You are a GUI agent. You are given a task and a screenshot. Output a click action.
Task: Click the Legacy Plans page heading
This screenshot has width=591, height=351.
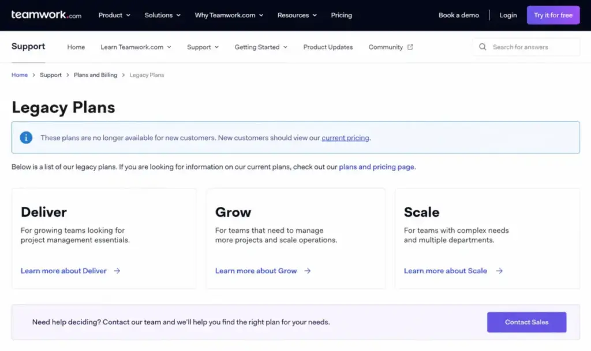tap(63, 108)
